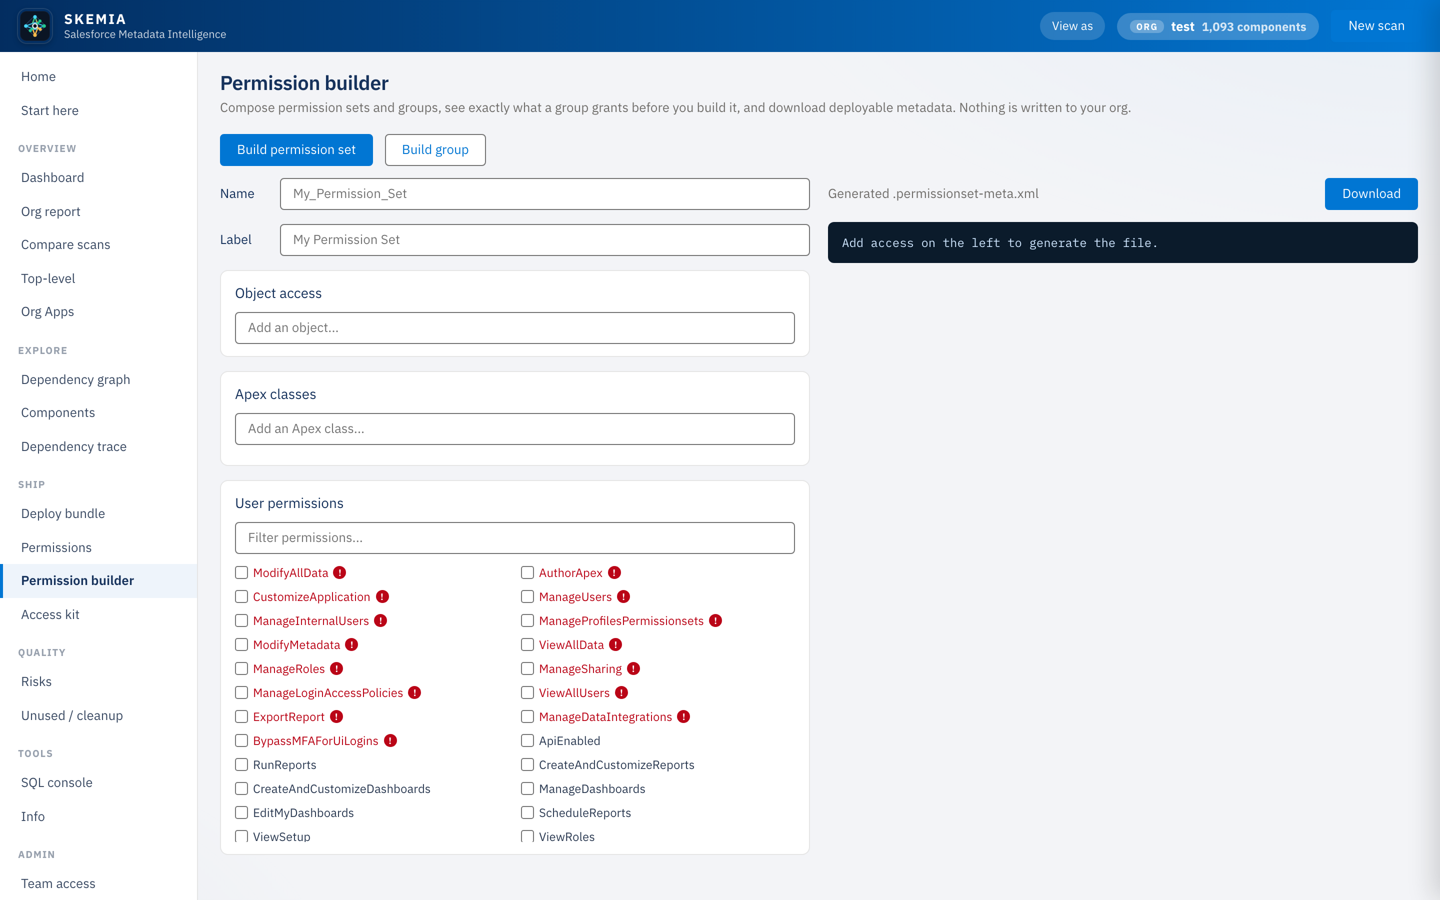The height and width of the screenshot is (900, 1440).
Task: Check the ModifyAllData permission
Action: pyautogui.click(x=241, y=572)
